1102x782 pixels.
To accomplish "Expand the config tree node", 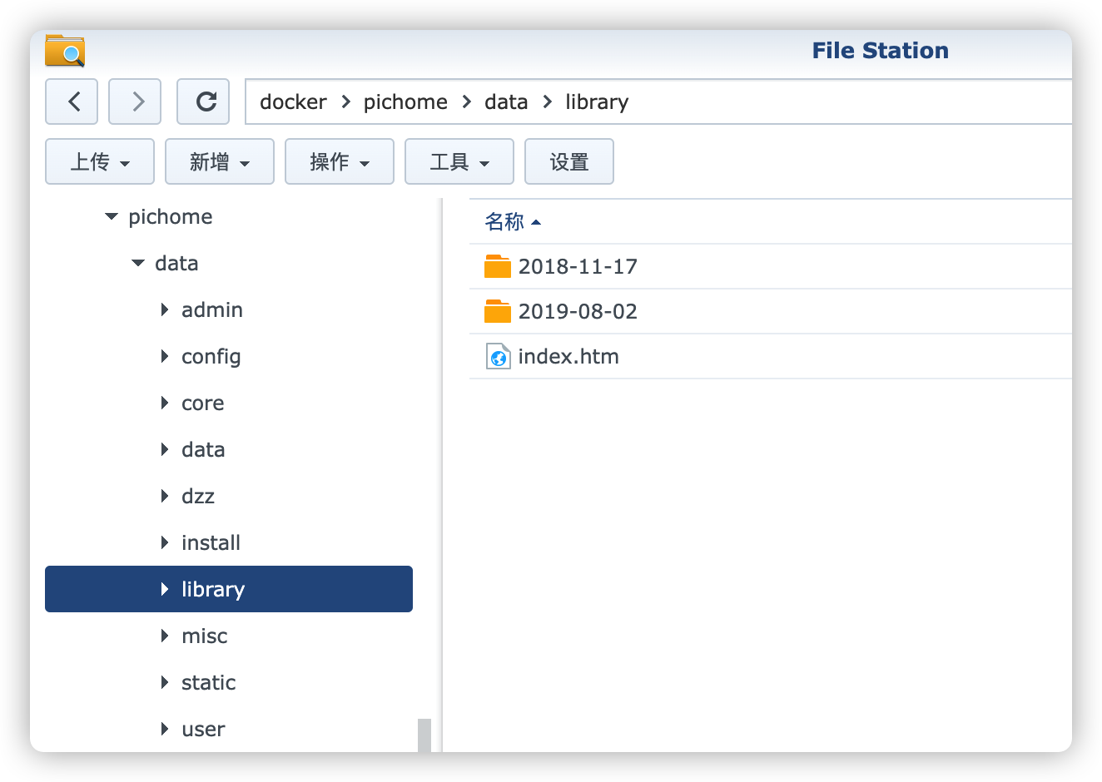I will pos(164,356).
